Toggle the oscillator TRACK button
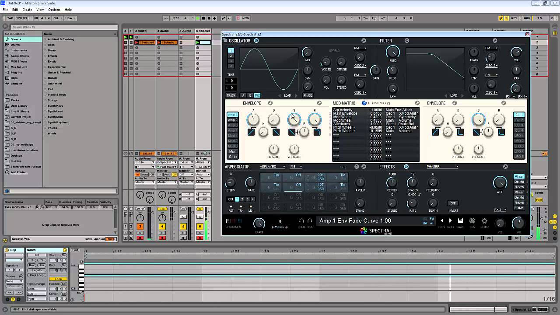 coord(231,95)
